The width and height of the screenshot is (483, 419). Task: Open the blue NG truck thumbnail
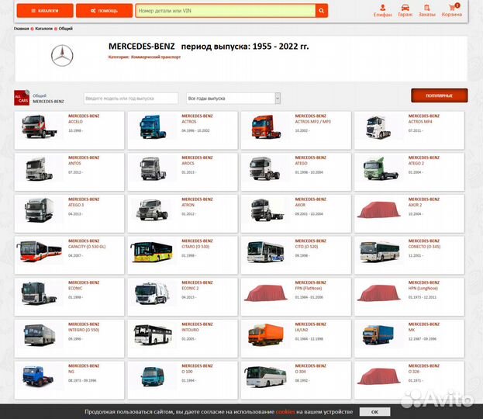coord(38,376)
